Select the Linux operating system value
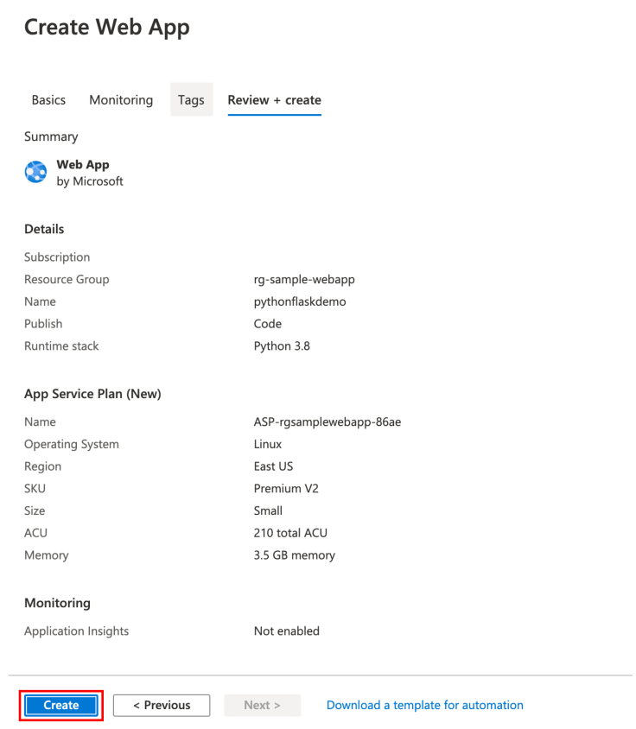636x729 pixels. coord(269,444)
